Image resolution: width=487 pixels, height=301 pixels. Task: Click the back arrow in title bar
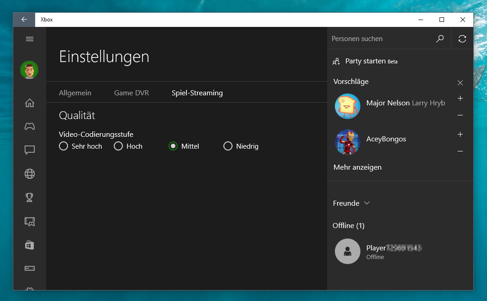pos(24,20)
